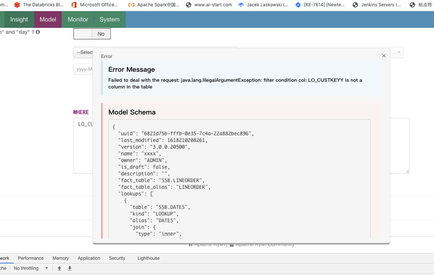This screenshot has width=434, height=275.
Task: Click the info icon beside "day" question
Action: [x=38, y=32]
